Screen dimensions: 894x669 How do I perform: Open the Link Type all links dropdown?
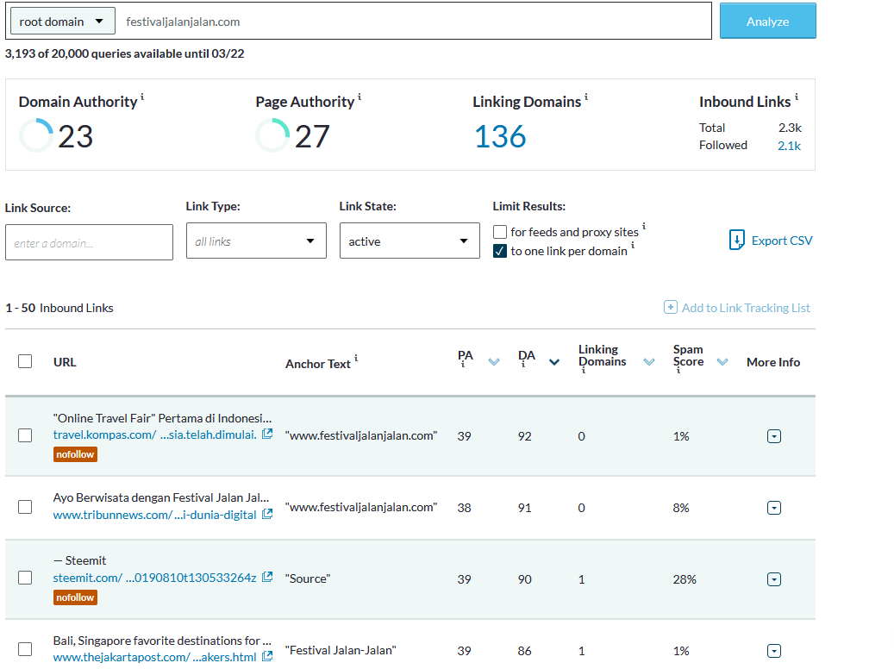tap(256, 241)
